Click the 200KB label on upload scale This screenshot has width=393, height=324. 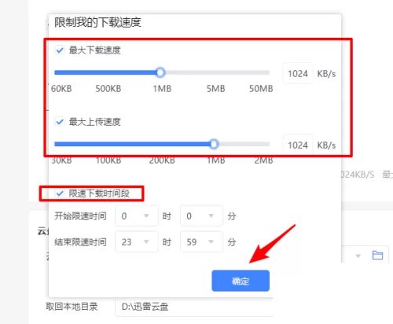(x=162, y=160)
